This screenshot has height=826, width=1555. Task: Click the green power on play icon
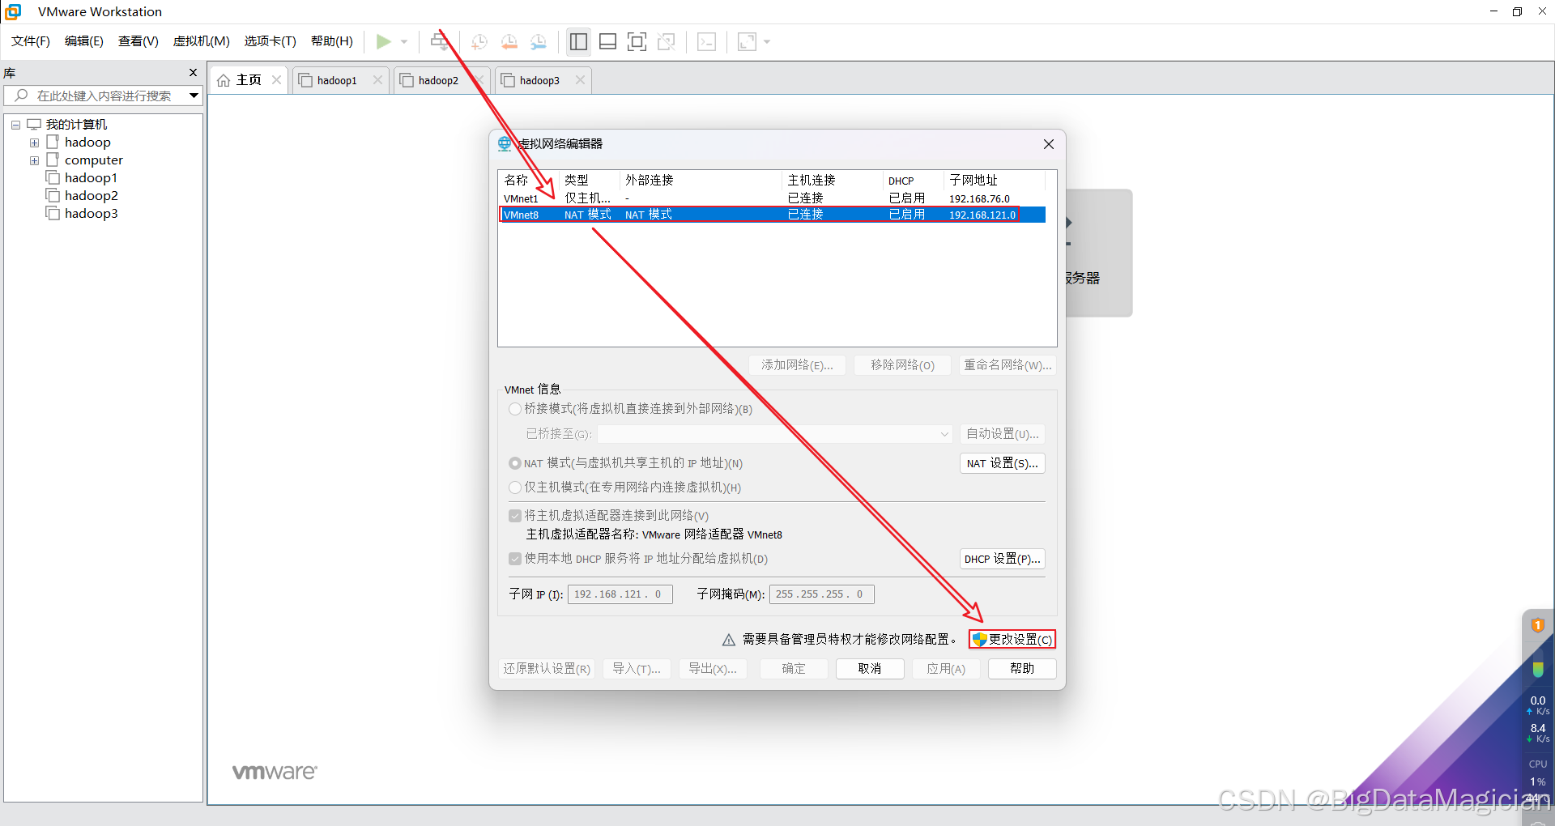383,41
